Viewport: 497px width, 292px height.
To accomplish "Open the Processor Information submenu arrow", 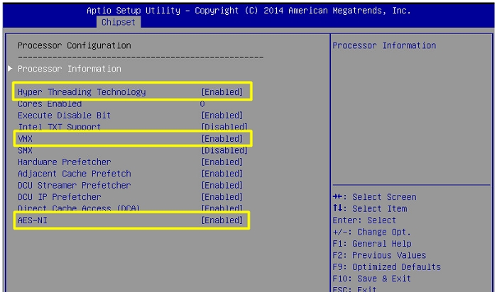I will (x=10, y=69).
